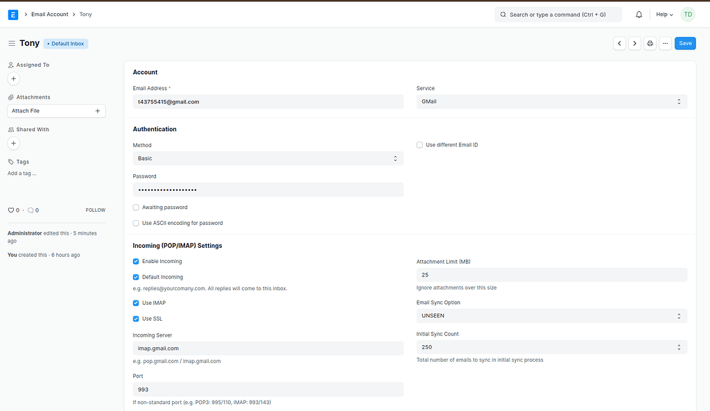Like the document using the heart icon
Viewport: 710px width, 411px height.
click(10, 210)
